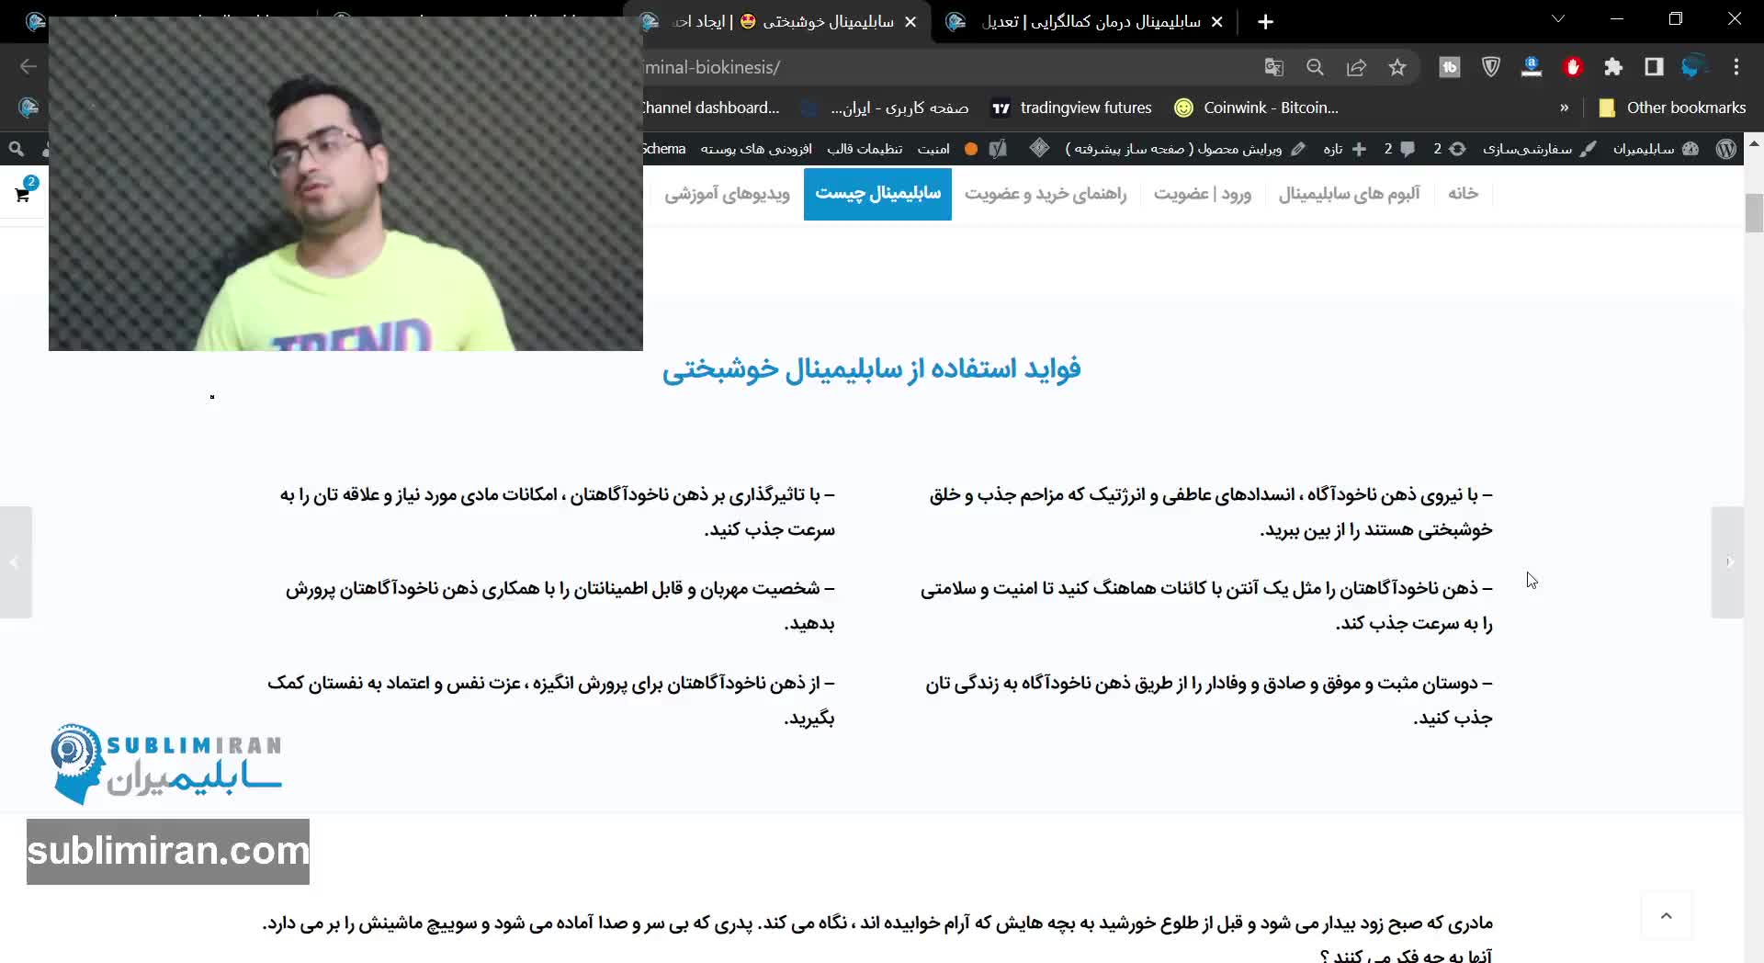Click the red hand ad-blocker extension icon

1573,67
